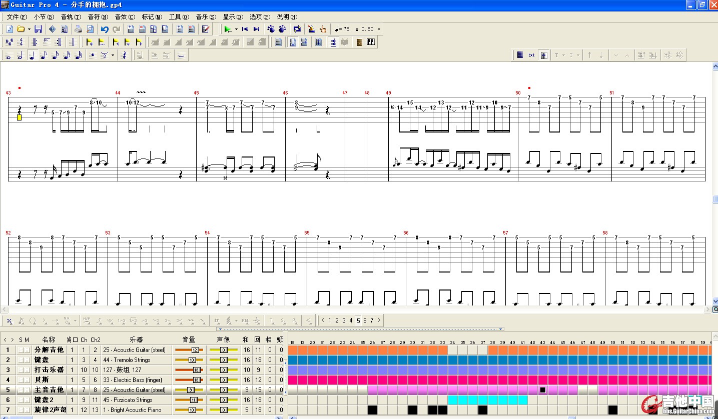This screenshot has height=419, width=718.
Task: Toggle loop playback icon
Action: click(x=297, y=29)
